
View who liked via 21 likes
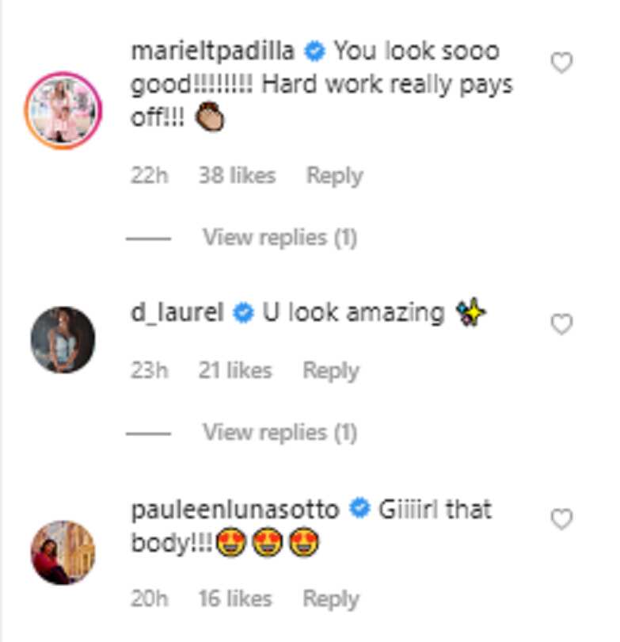[x=235, y=371]
